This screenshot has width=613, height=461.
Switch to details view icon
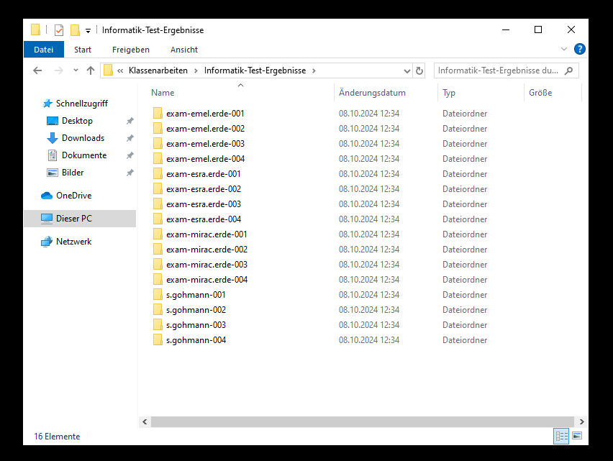(561, 436)
